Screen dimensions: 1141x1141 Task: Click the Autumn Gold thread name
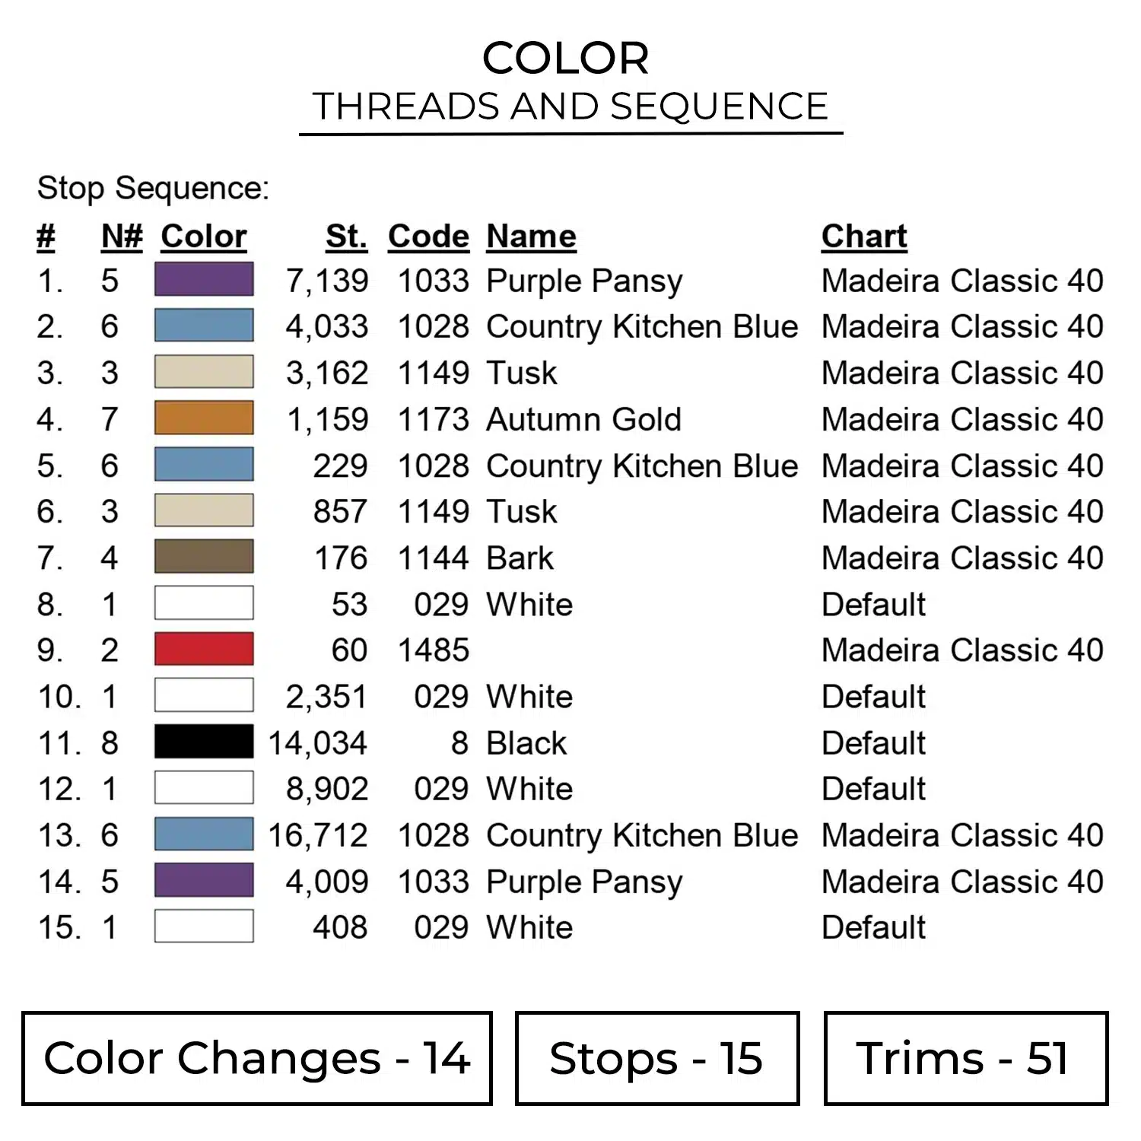(x=583, y=420)
